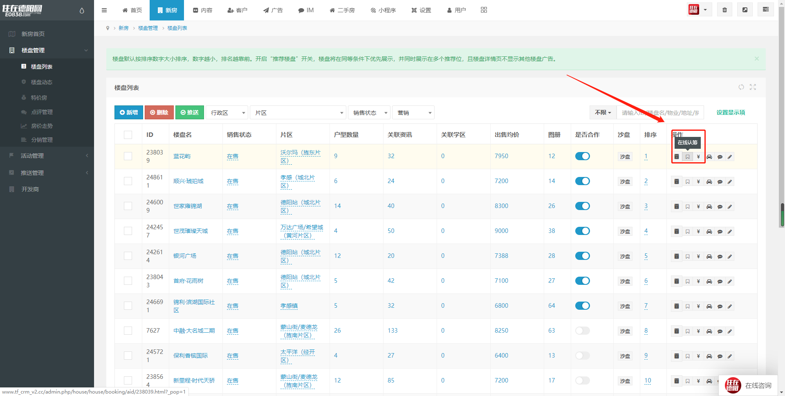Click the yen icon for 蓝花屿
Viewport: 785px width, 396px height.
coord(698,157)
